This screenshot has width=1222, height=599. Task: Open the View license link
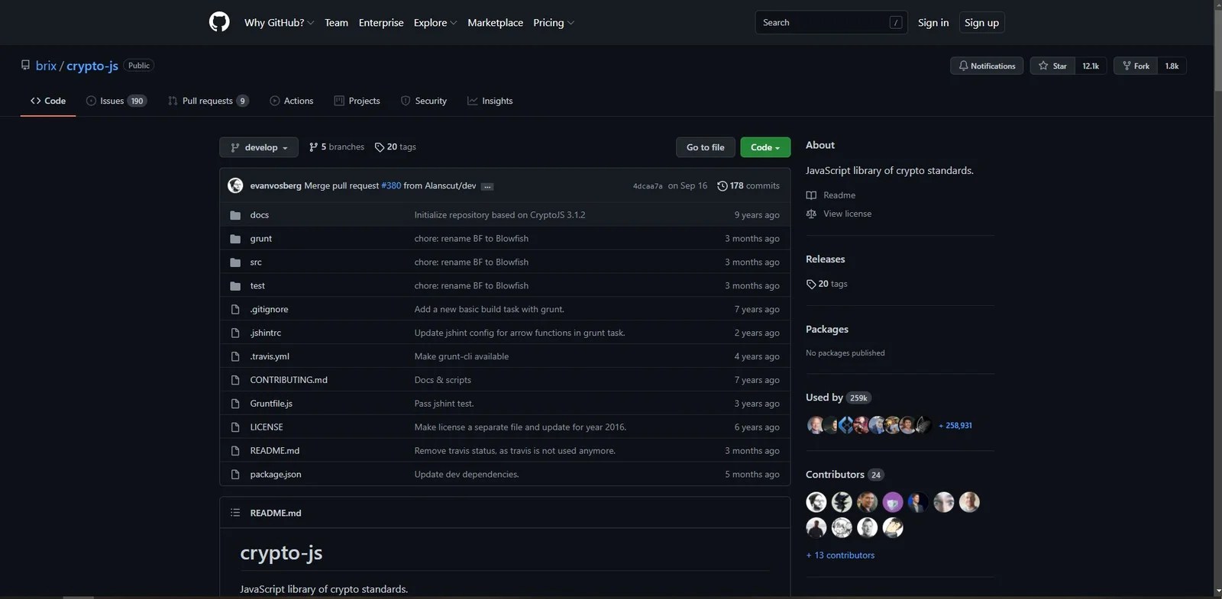pos(847,214)
